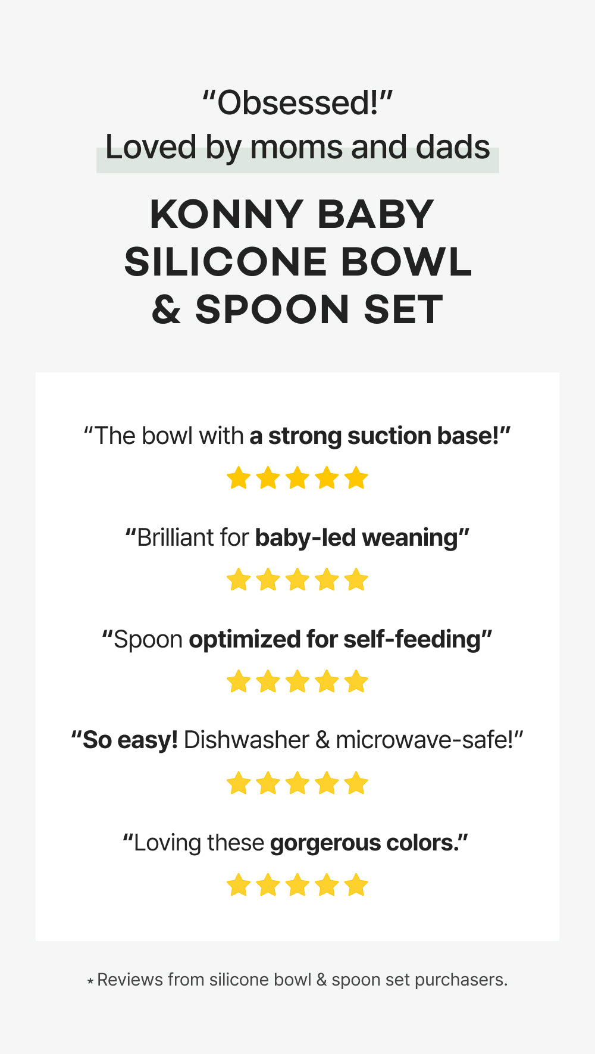Click the first star under the self-feeding spoon review
Image resolution: width=595 pixels, height=1054 pixels.
[x=239, y=681]
